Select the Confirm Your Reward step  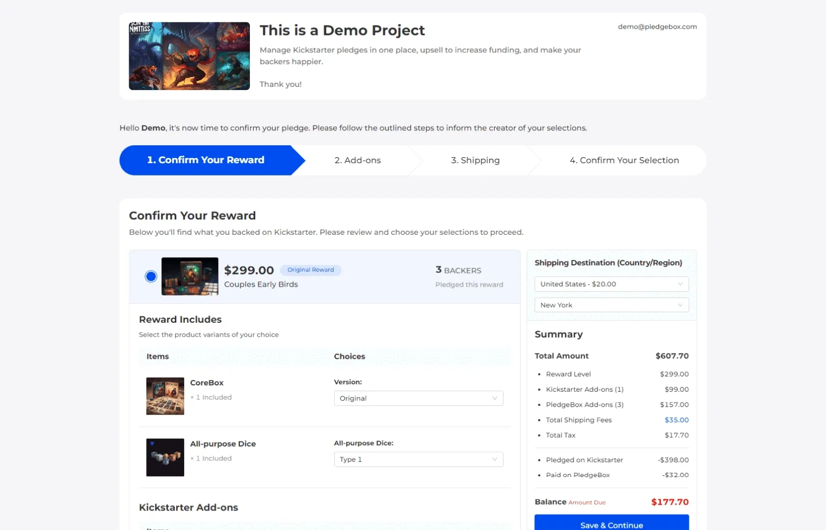[205, 161]
